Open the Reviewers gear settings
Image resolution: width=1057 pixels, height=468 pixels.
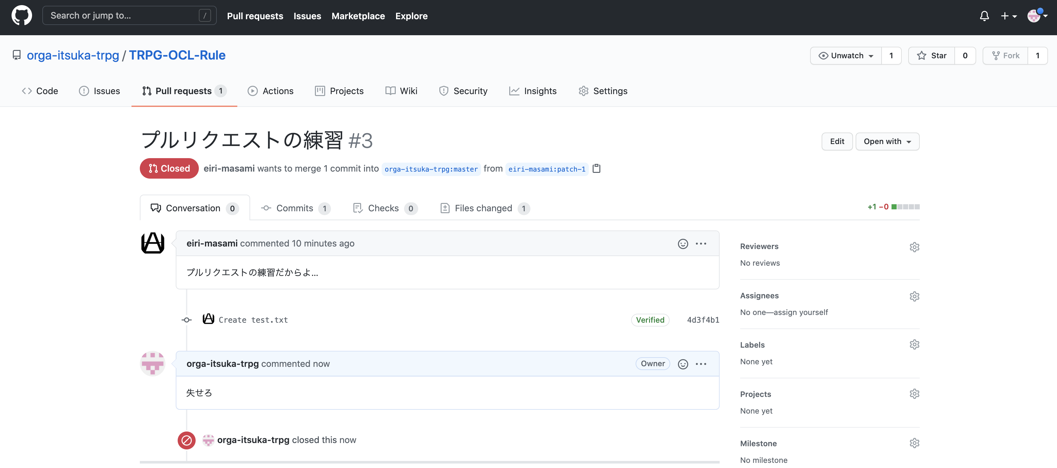click(x=914, y=247)
